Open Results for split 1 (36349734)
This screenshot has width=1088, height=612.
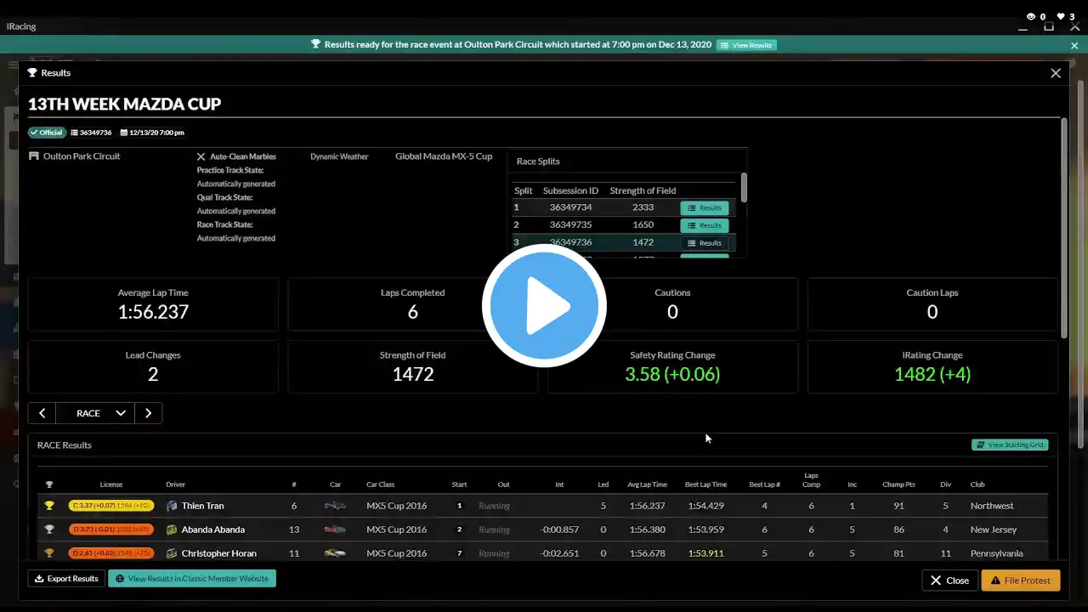point(705,208)
